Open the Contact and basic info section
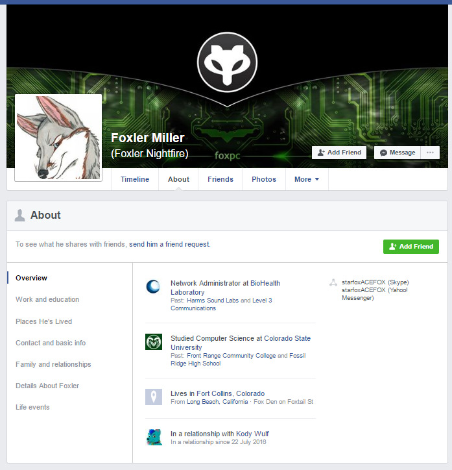 coord(51,343)
